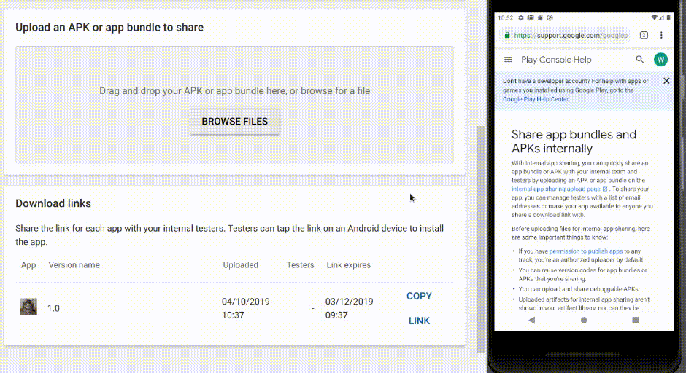Tap the support.google.com address bar

[x=564, y=36]
